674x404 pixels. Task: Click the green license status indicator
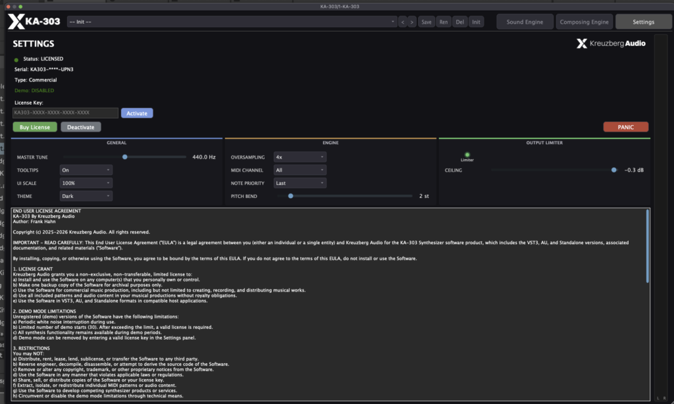(16, 60)
